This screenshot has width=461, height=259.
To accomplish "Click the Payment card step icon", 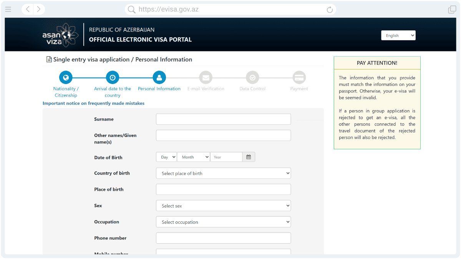I will pos(299,78).
